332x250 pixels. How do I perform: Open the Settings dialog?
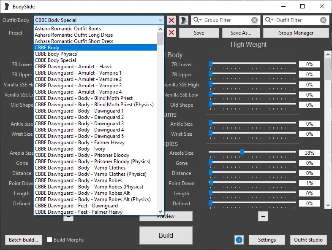pos(267,240)
